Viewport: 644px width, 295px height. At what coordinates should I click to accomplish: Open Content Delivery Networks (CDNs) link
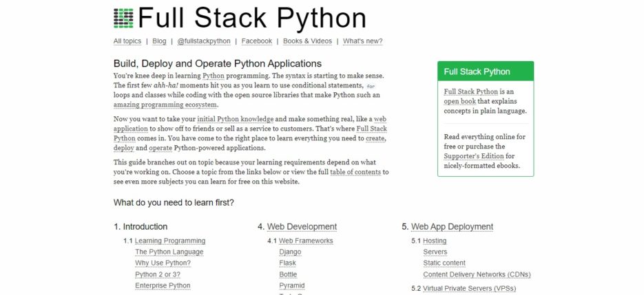477,274
